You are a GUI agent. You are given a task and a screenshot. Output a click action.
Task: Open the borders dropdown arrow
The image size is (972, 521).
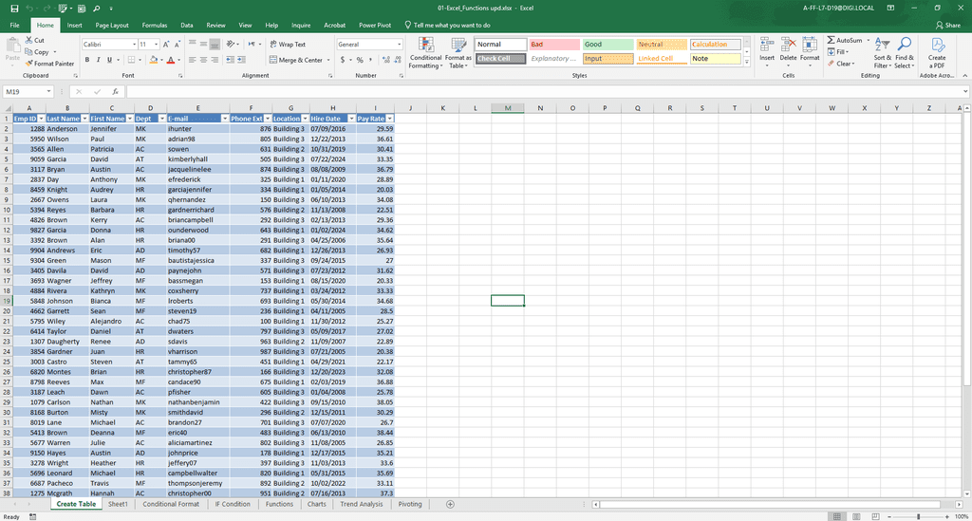coord(140,60)
